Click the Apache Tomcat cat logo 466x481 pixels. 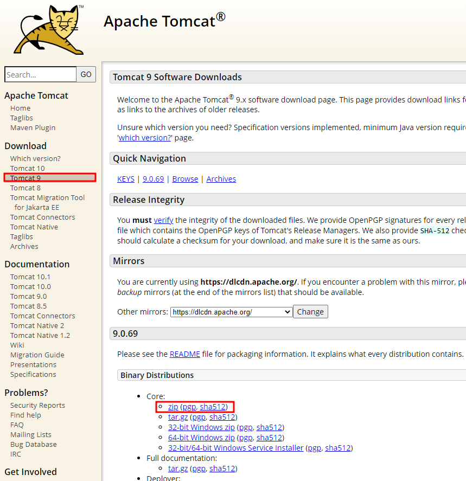(x=49, y=30)
